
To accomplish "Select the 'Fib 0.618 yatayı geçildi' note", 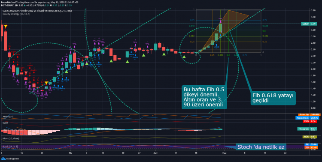I will [x=273, y=98].
